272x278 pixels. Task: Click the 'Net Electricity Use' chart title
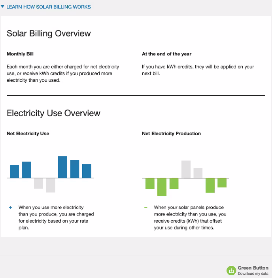[x=28, y=134]
